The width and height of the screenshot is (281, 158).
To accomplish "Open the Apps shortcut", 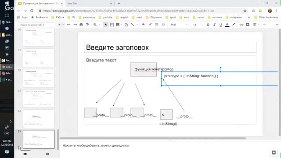I will (x=22, y=17).
